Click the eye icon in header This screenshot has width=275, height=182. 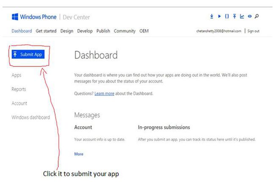250,17
